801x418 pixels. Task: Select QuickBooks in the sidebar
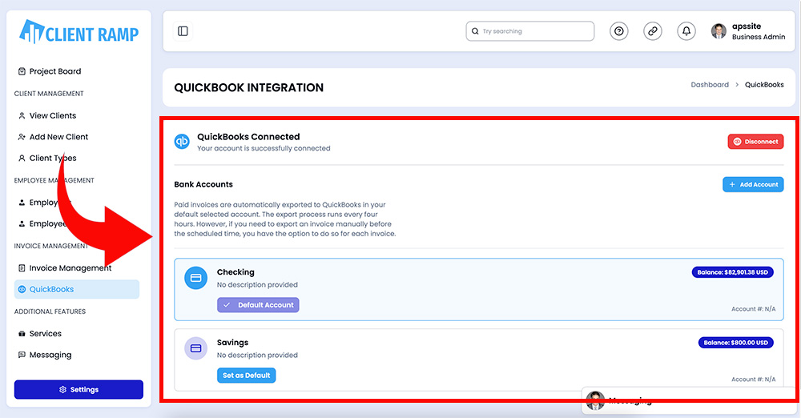[x=77, y=289]
